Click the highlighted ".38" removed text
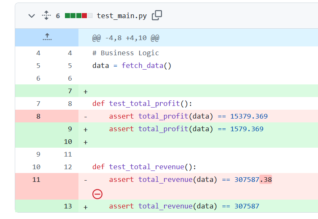Viewport: 318px width, 219px height. [266, 179]
